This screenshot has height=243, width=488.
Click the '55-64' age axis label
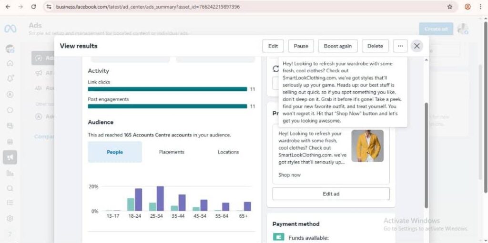point(221,216)
